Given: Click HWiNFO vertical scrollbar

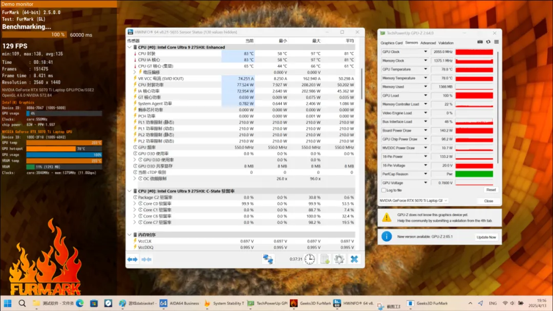Looking at the screenshot, I should (361, 84).
